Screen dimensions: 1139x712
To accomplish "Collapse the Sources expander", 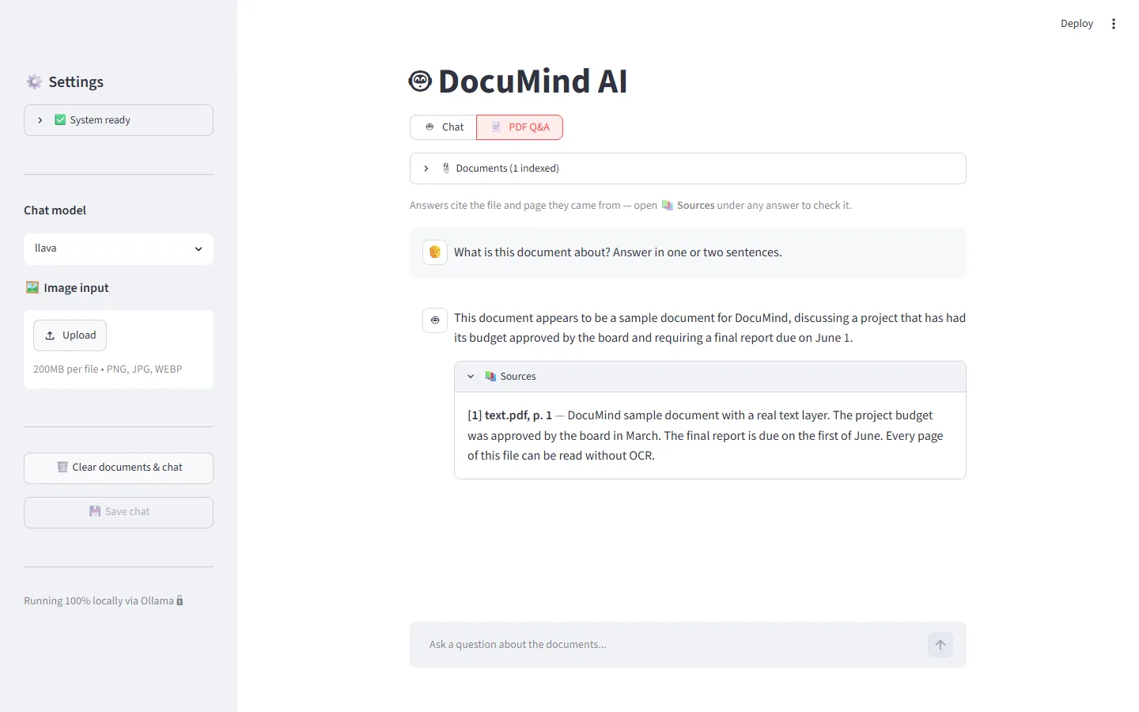I will click(x=710, y=377).
